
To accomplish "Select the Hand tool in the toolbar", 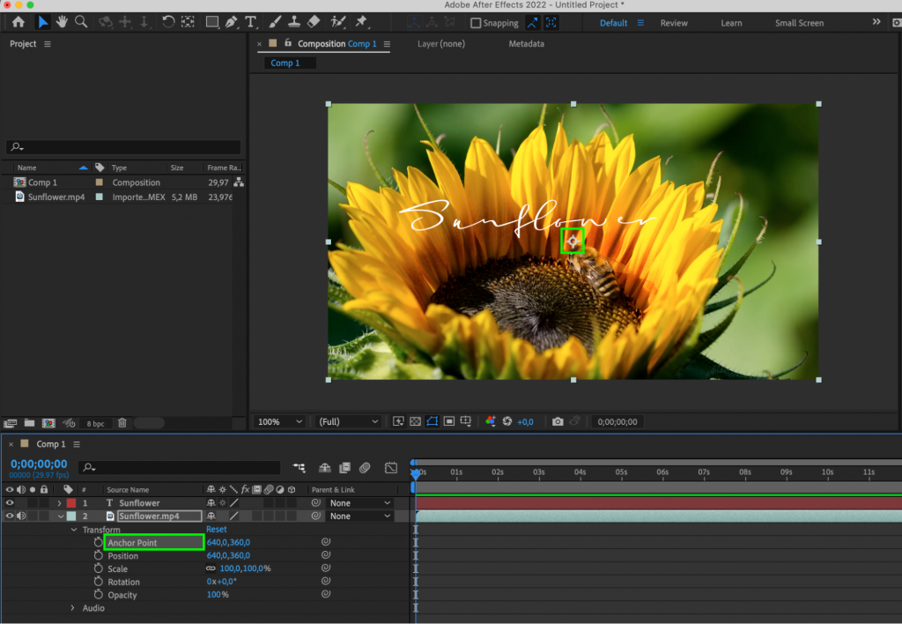I will (x=60, y=22).
